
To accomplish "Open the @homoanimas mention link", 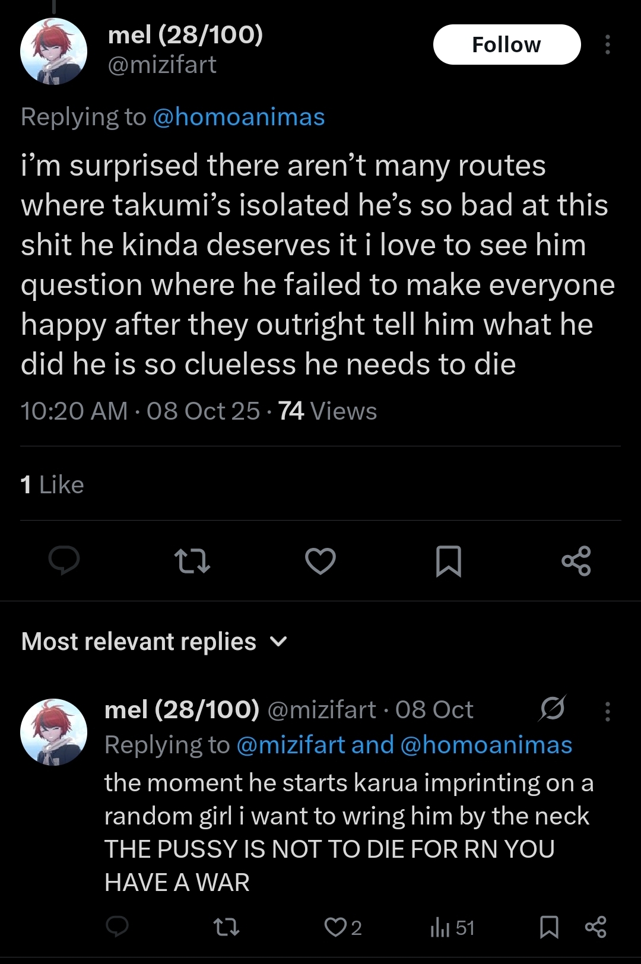I will (239, 117).
